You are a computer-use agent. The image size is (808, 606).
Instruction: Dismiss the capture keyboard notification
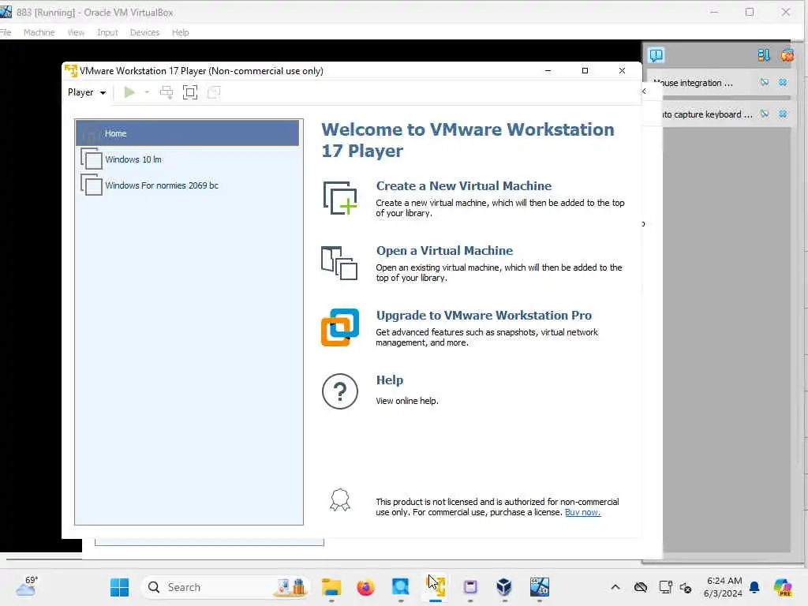tap(783, 114)
